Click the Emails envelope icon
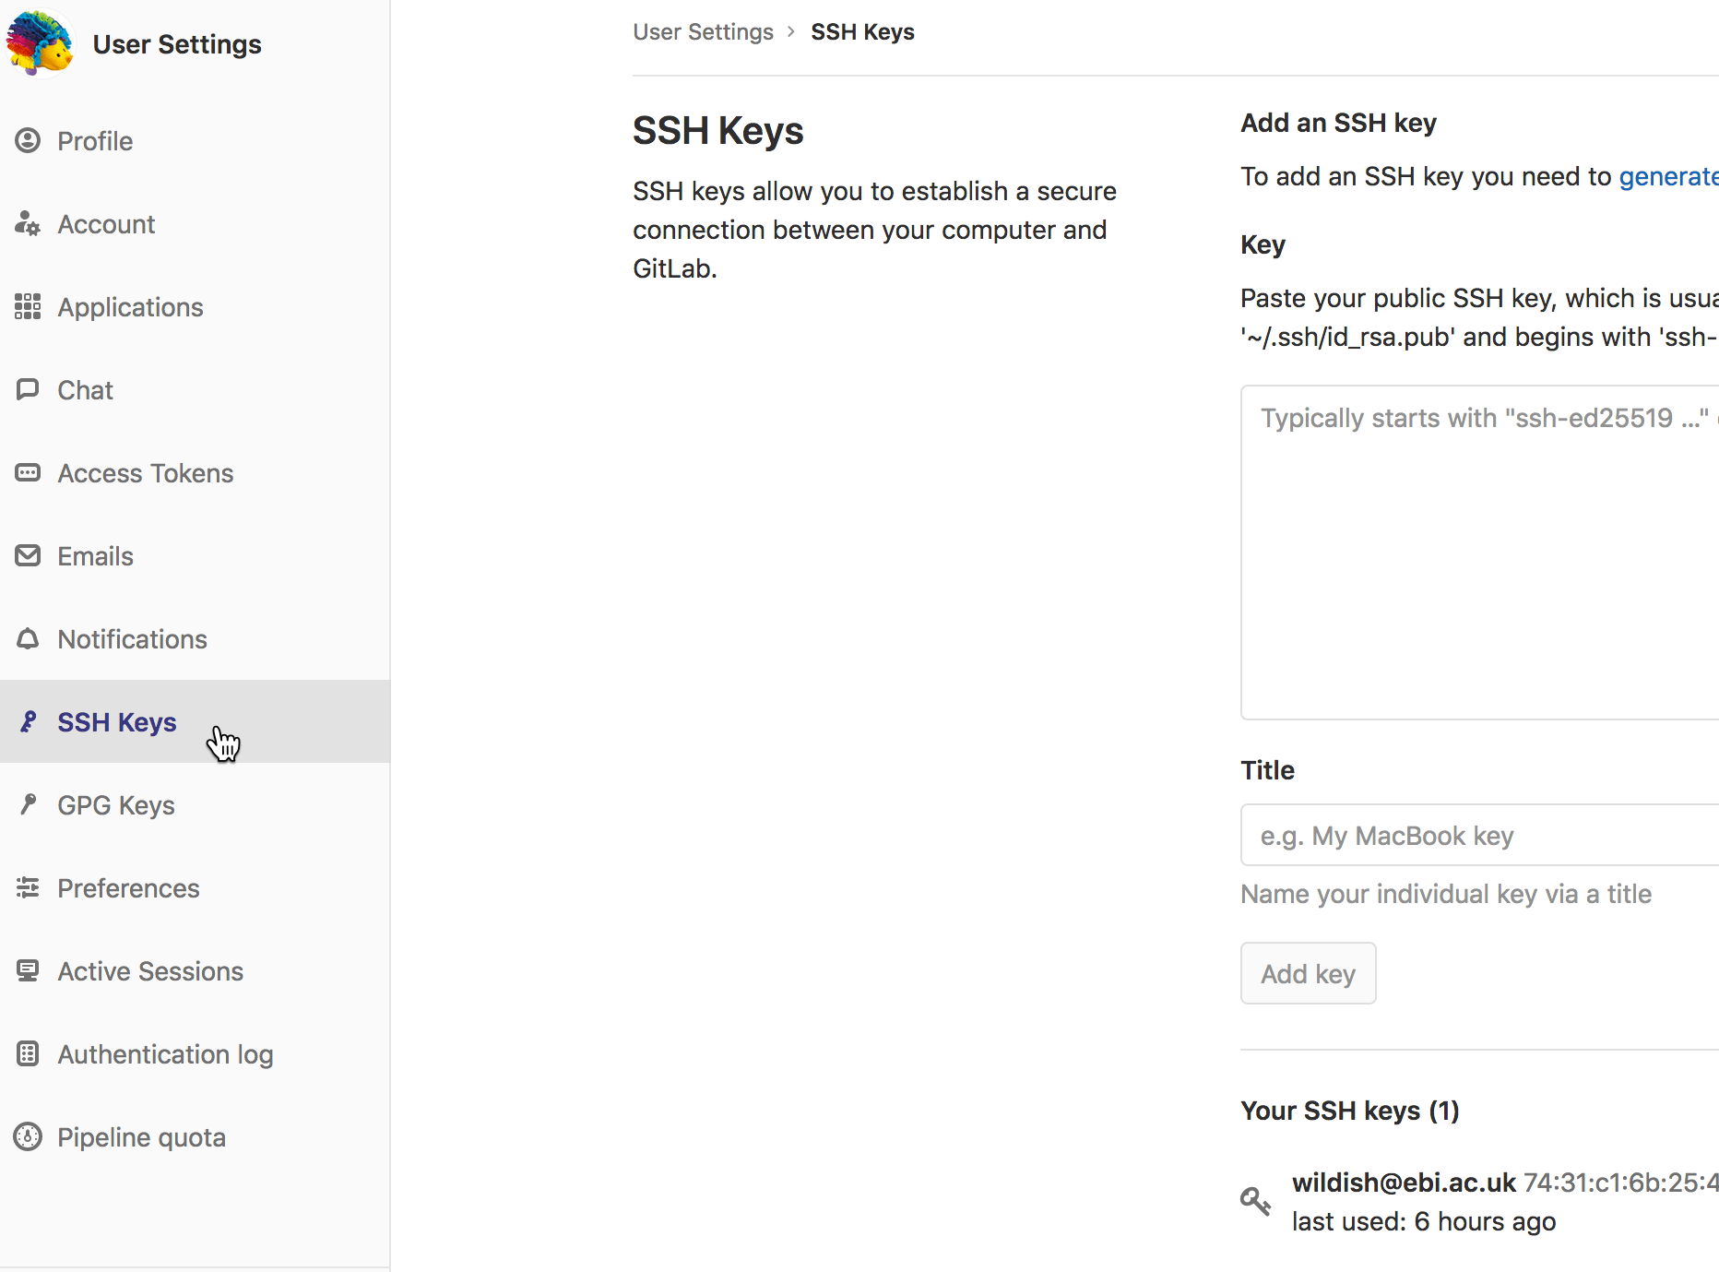The width and height of the screenshot is (1719, 1272). click(x=27, y=555)
